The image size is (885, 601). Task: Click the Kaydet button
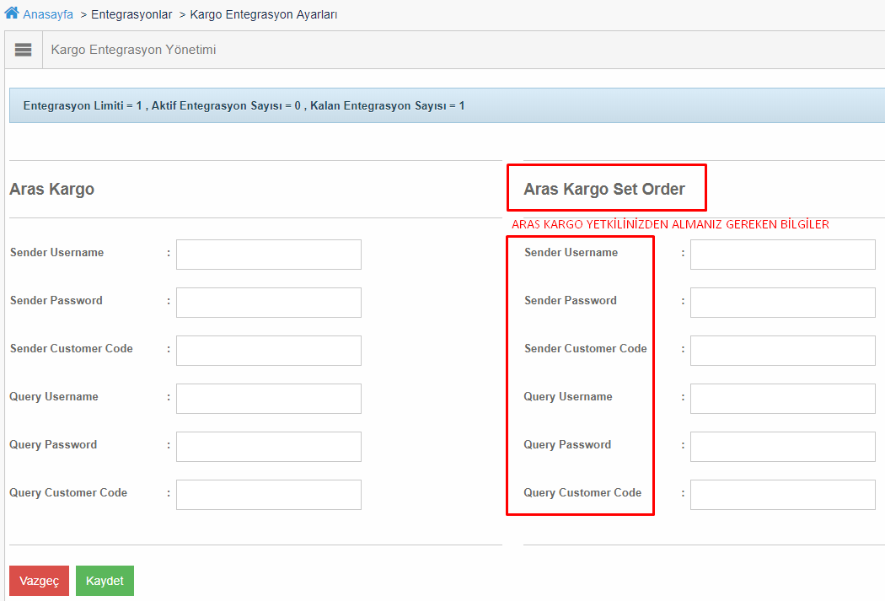pyautogui.click(x=105, y=581)
